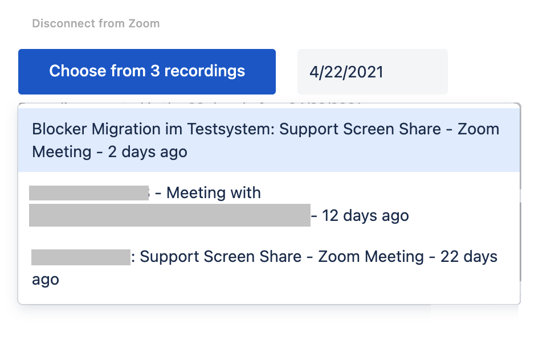Pick the Meeting with recording from 12 days ago

point(269,204)
